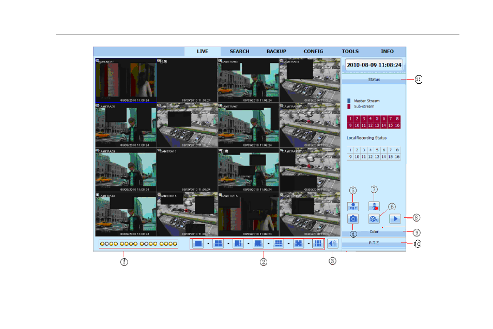Toggle channel 1 in red stream grid
This screenshot has height=329, width=493.
tap(350, 119)
